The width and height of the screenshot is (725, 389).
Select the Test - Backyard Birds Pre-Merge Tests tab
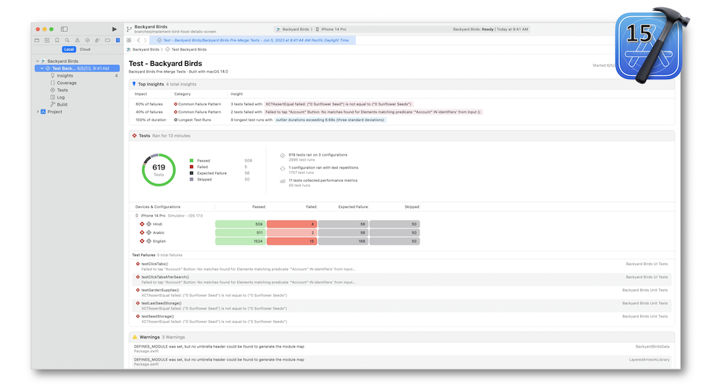pyautogui.click(x=253, y=41)
